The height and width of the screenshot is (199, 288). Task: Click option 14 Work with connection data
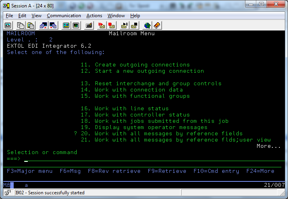132,90
